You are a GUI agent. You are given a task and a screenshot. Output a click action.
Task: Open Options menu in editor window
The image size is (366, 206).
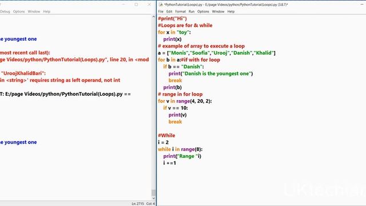click(x=203, y=11)
